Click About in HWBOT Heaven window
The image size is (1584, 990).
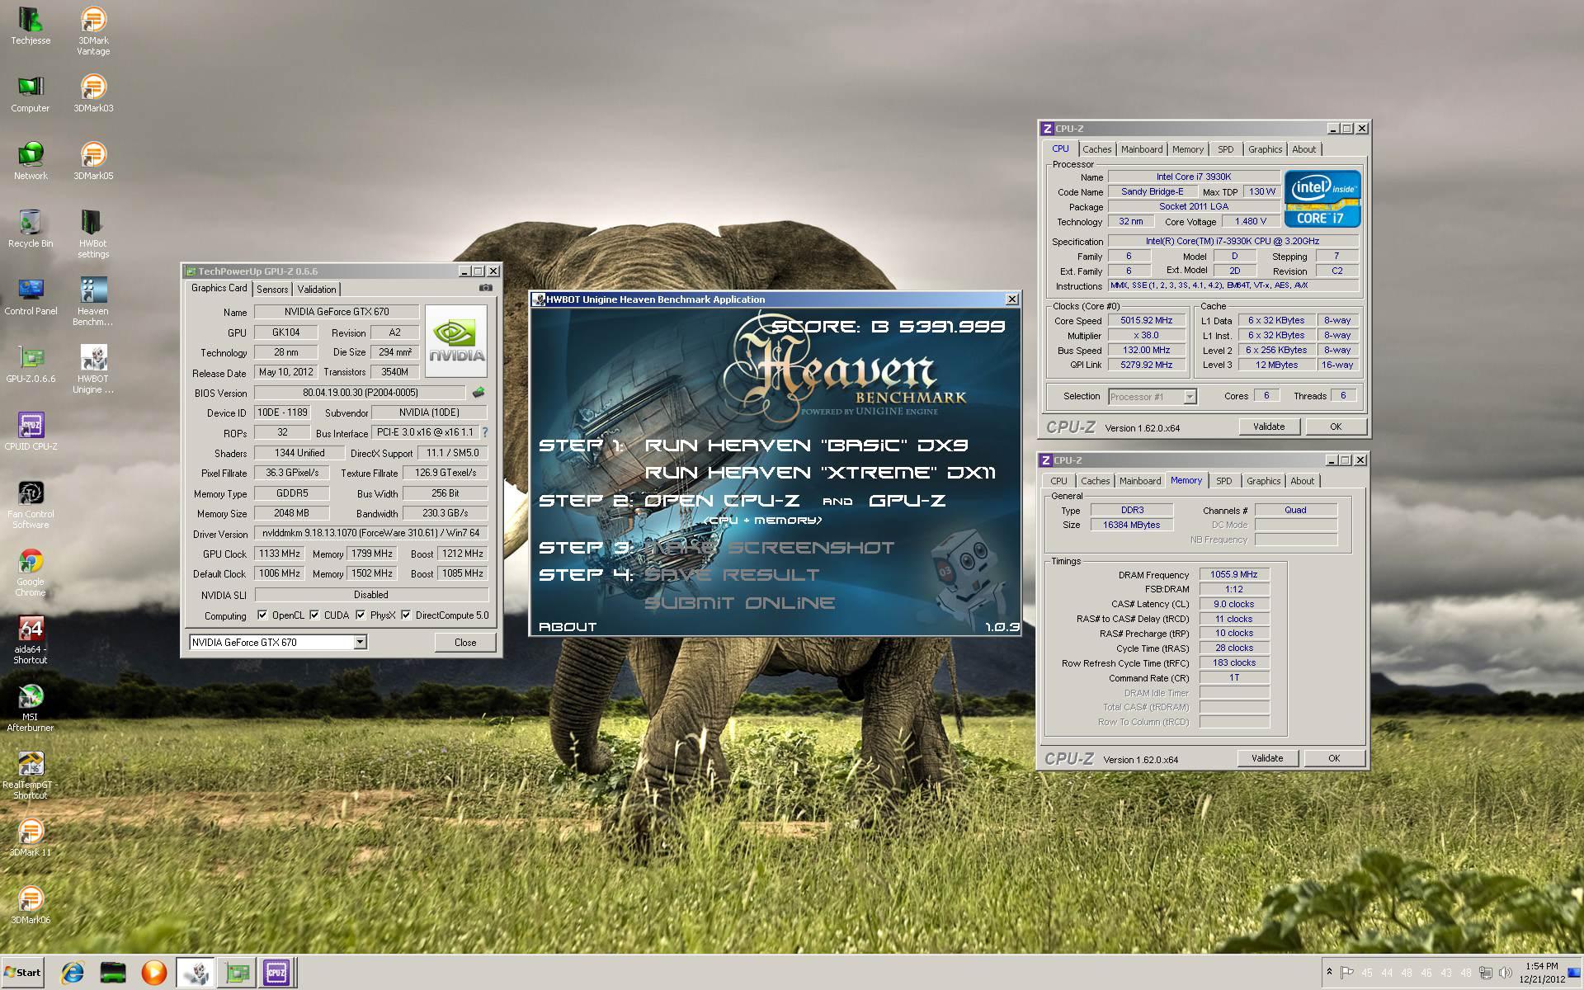[x=568, y=627]
